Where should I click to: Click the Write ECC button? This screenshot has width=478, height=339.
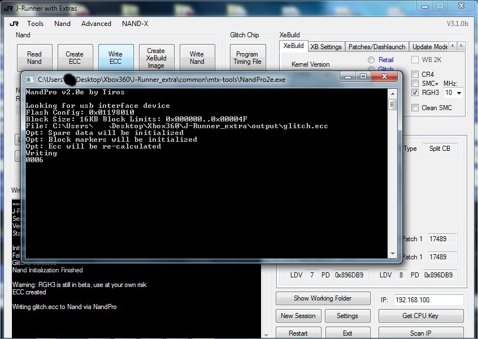[x=115, y=58]
